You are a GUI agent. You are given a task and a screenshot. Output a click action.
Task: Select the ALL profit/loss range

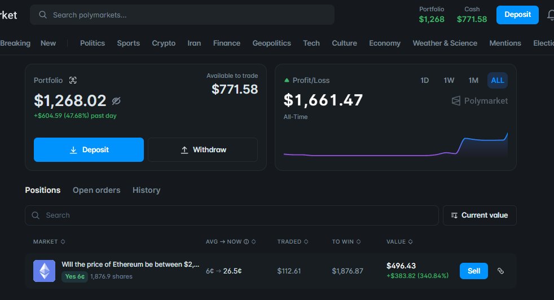coord(498,80)
